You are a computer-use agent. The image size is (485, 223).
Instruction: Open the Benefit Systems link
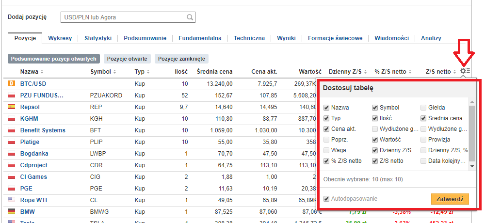(43, 130)
